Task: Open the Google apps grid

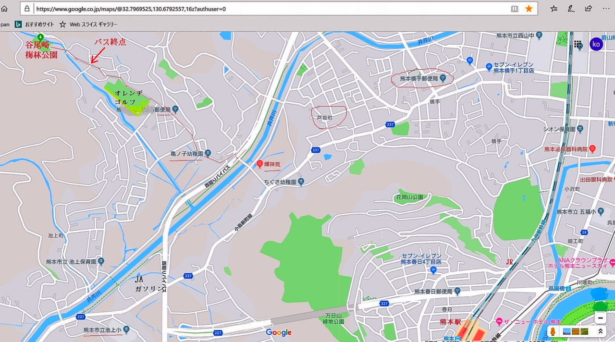Action: pos(578,44)
